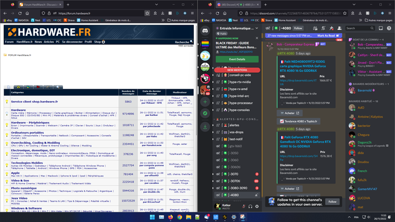The width and height of the screenshot is (395, 222).
Task: Open ]-3070ti channel with 20 badge
Action: (x=237, y=181)
